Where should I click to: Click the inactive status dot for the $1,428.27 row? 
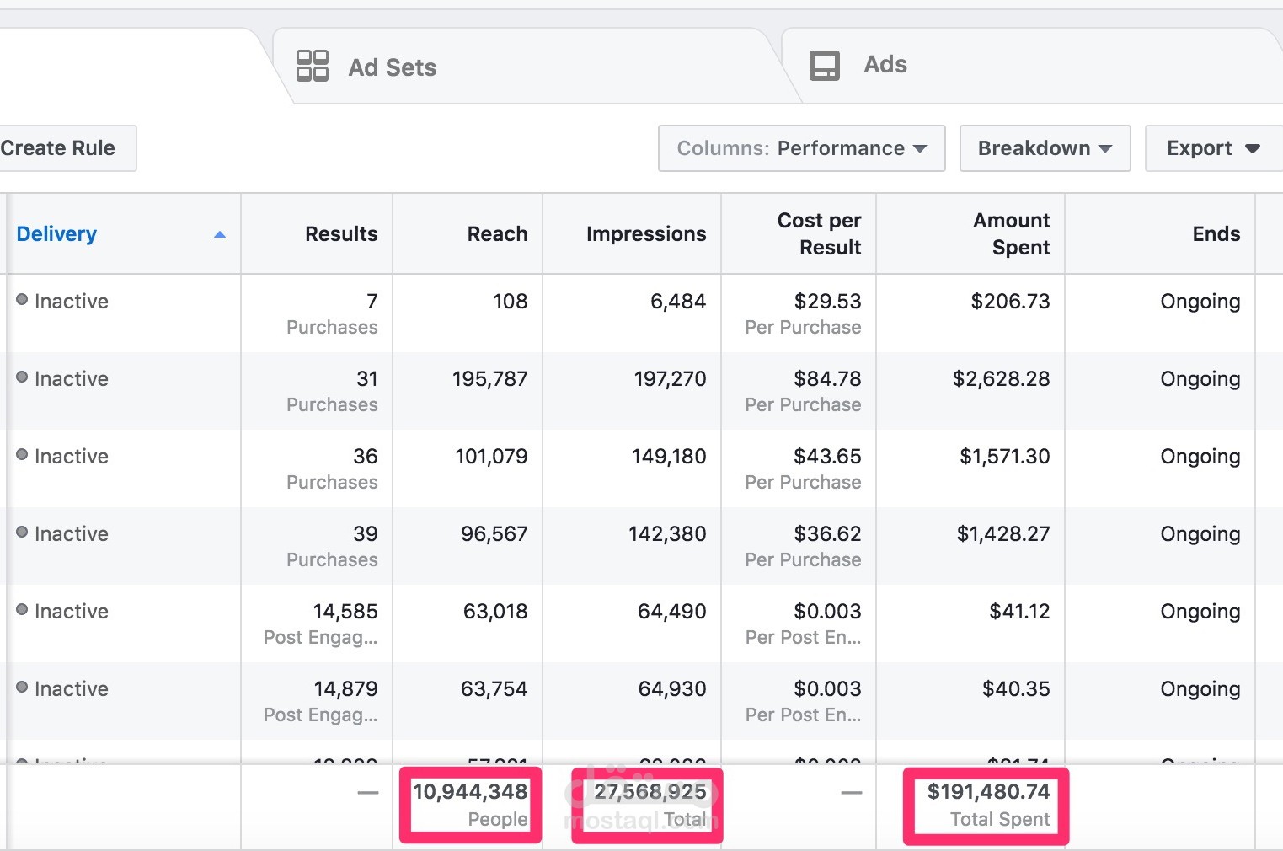(22, 533)
